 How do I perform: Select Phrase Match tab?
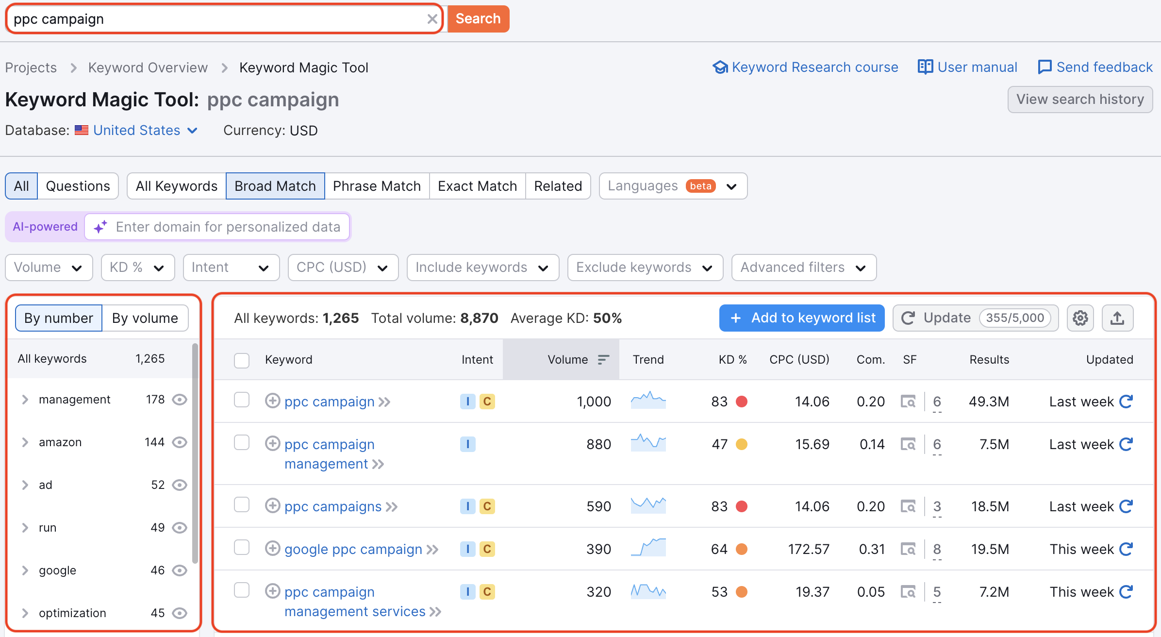[377, 186]
